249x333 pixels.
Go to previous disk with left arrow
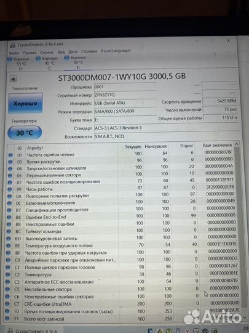coord(13,79)
